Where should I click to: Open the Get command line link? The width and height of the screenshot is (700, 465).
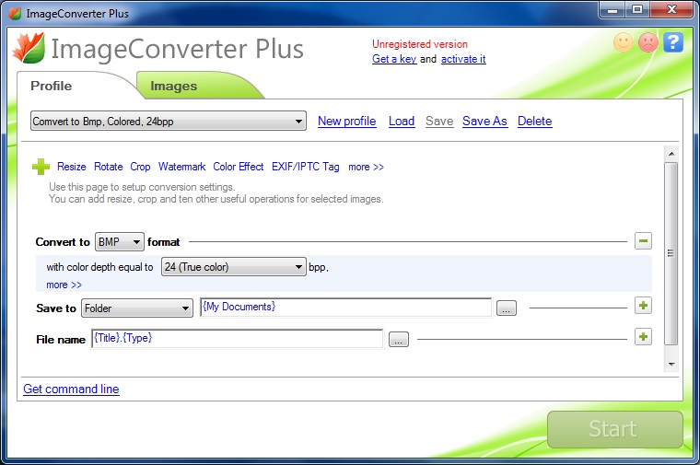72,389
